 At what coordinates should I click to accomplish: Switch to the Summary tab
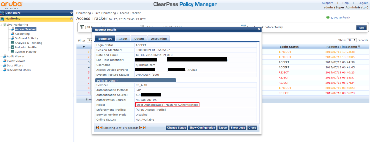pos(105,39)
